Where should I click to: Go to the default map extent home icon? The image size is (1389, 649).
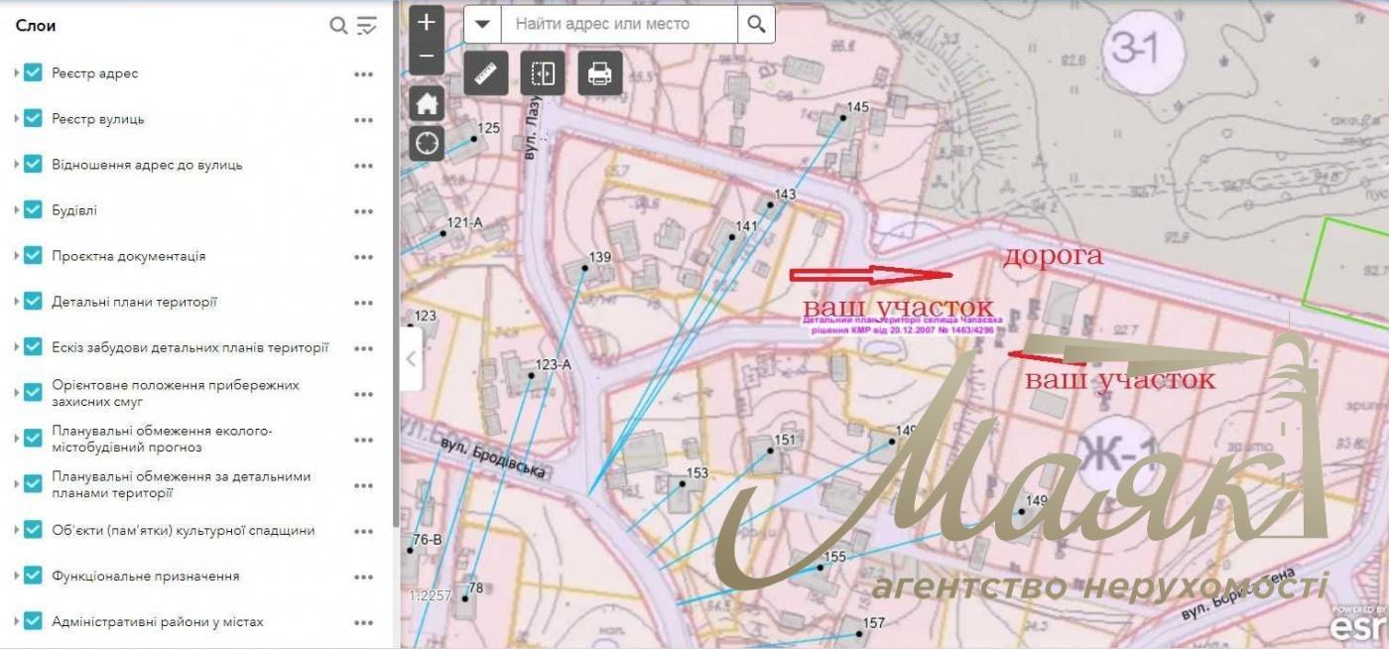point(427,103)
